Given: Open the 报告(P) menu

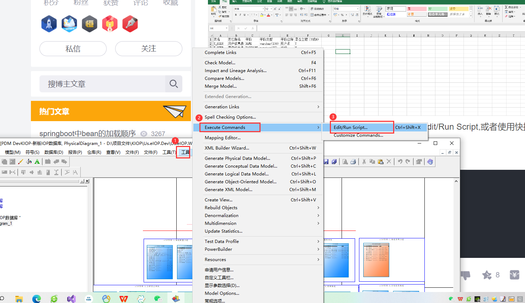Looking at the screenshot, I should point(75,152).
